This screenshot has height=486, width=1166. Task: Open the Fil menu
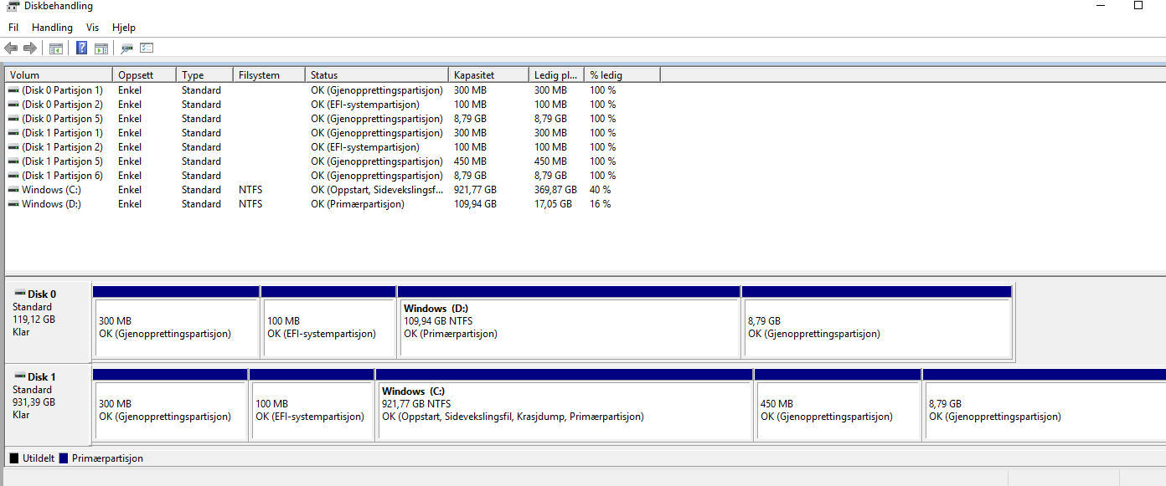tap(13, 28)
